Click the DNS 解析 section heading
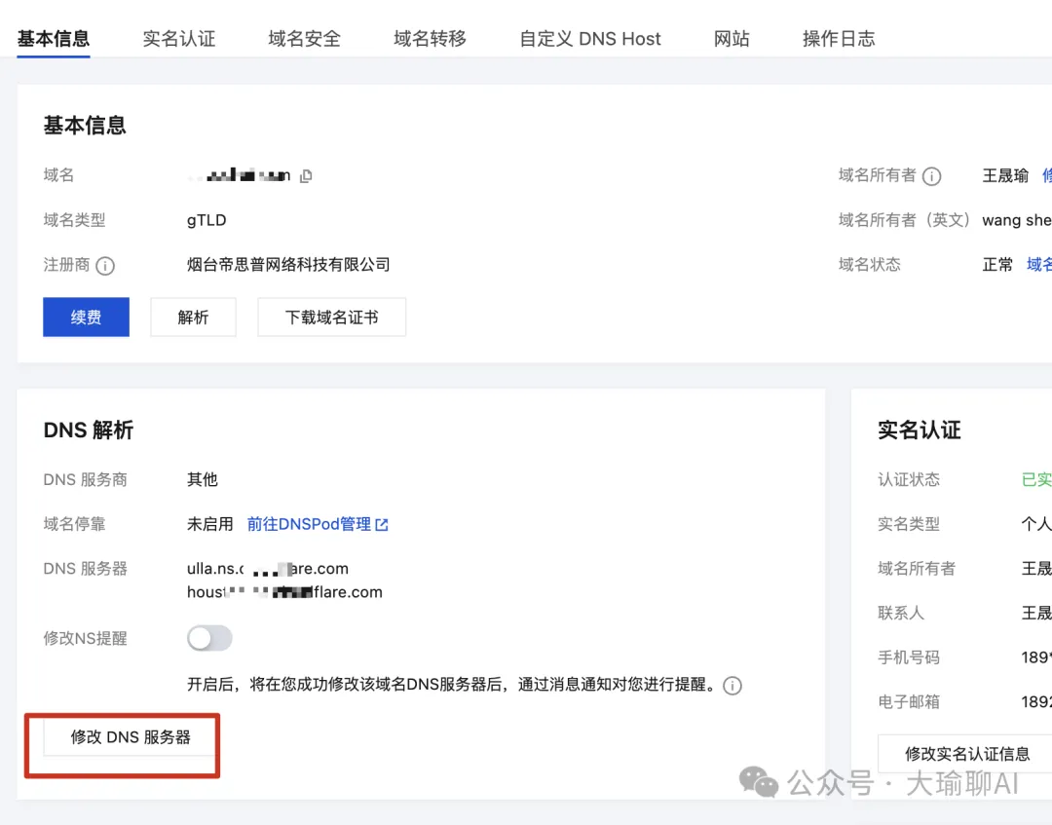This screenshot has width=1052, height=825. tap(89, 430)
